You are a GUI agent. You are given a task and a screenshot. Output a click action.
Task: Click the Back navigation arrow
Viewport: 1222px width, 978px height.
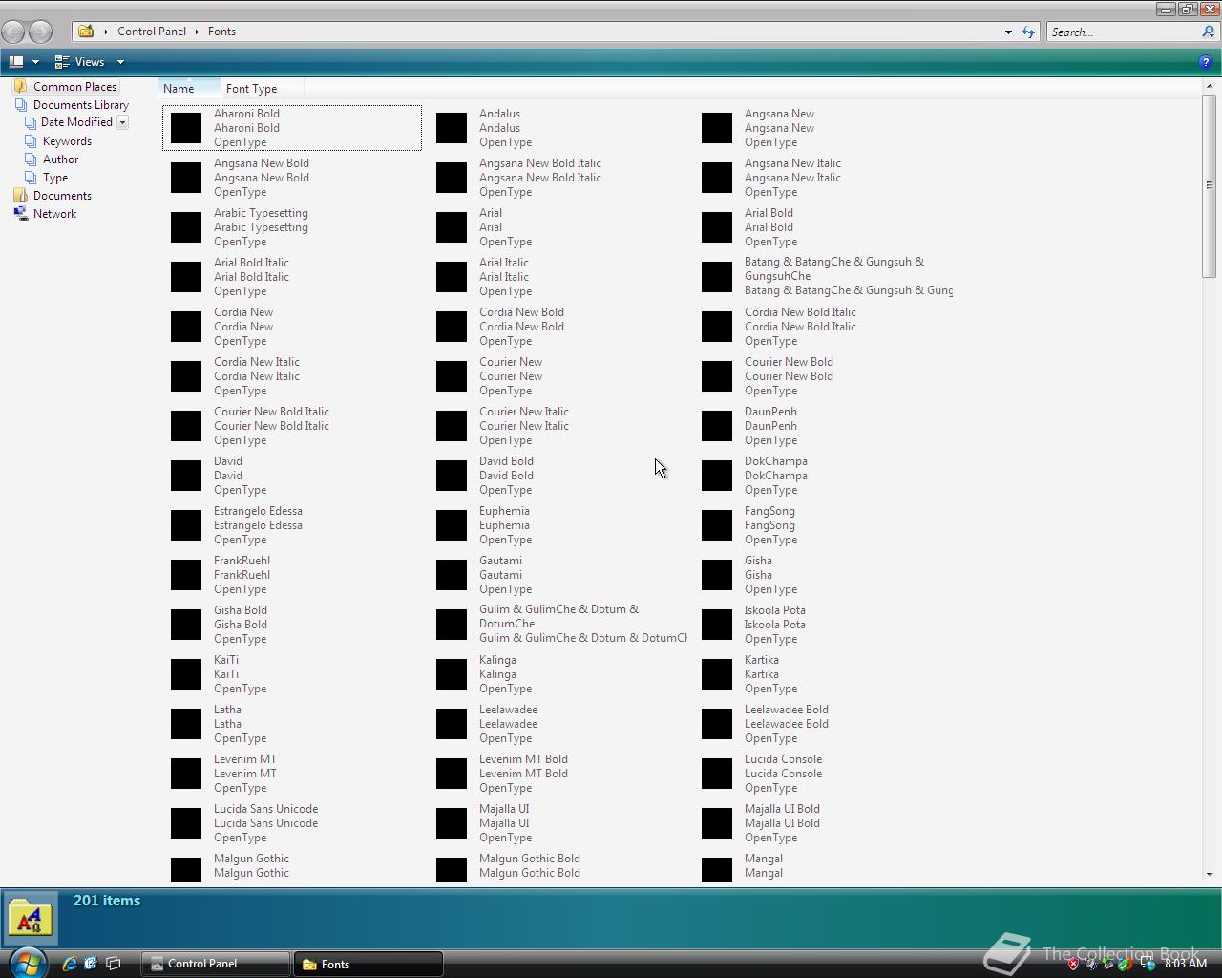(x=13, y=32)
